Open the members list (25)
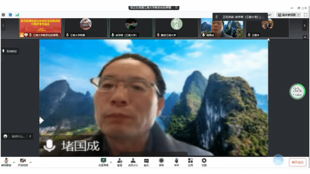Viewport: 310px width, 174px height. (x=133, y=162)
